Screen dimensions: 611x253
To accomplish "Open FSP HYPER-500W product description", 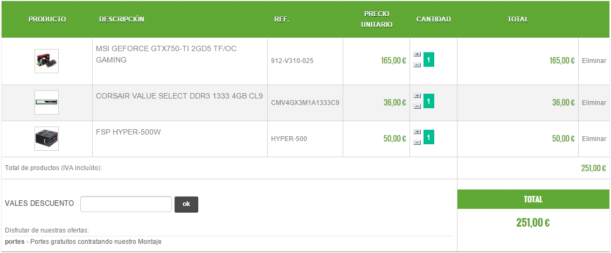I will pos(128,132).
